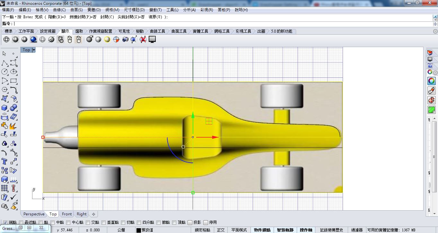Viewport: 438px width, 233px height.
Task: Open the rectangular array tool
Action: (x=4, y=188)
